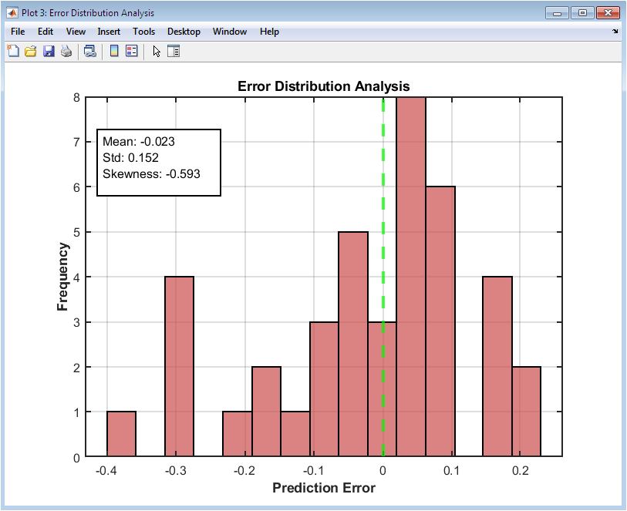
Task: Open a file with the folder icon
Action: (x=31, y=51)
